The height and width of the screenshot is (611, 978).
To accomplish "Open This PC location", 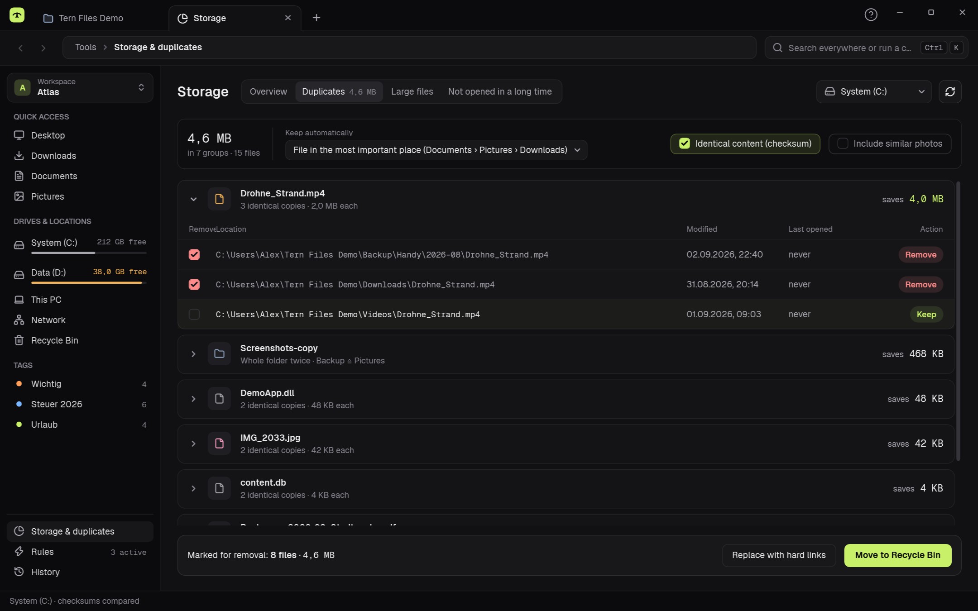I will click(80, 300).
